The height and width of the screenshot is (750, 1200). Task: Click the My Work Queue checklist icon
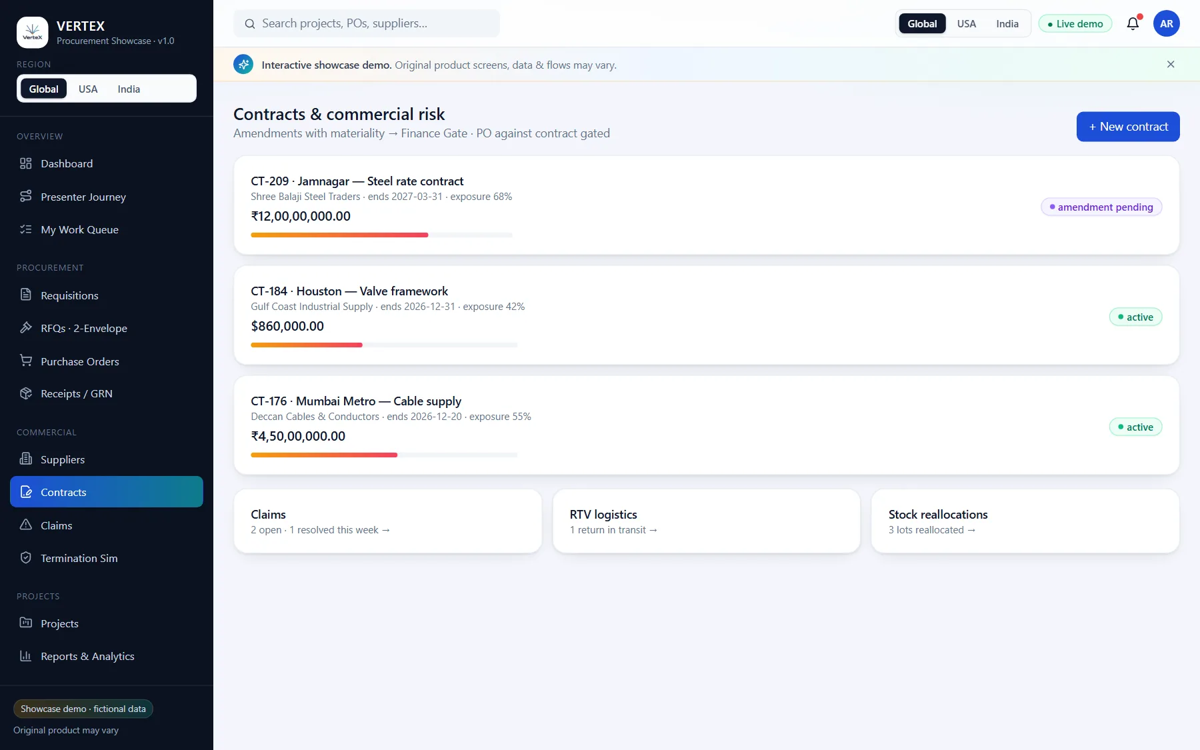26,229
